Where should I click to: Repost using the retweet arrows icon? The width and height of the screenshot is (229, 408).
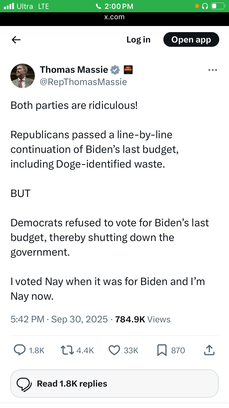coord(67,350)
